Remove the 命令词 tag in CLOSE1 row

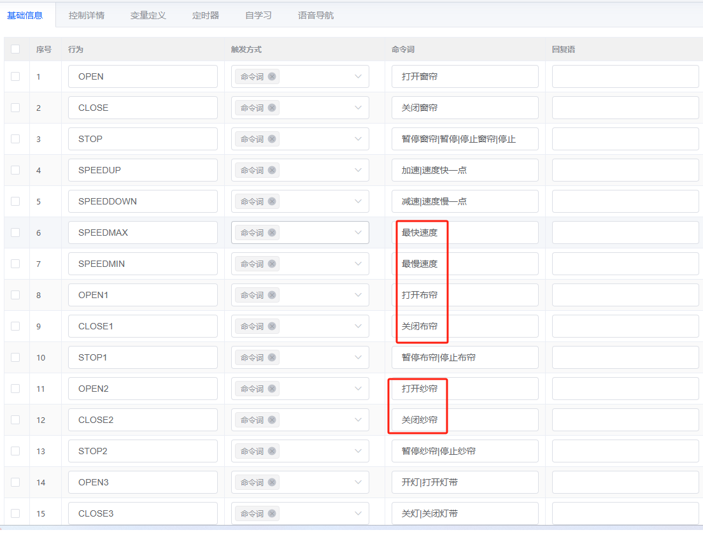pos(272,326)
